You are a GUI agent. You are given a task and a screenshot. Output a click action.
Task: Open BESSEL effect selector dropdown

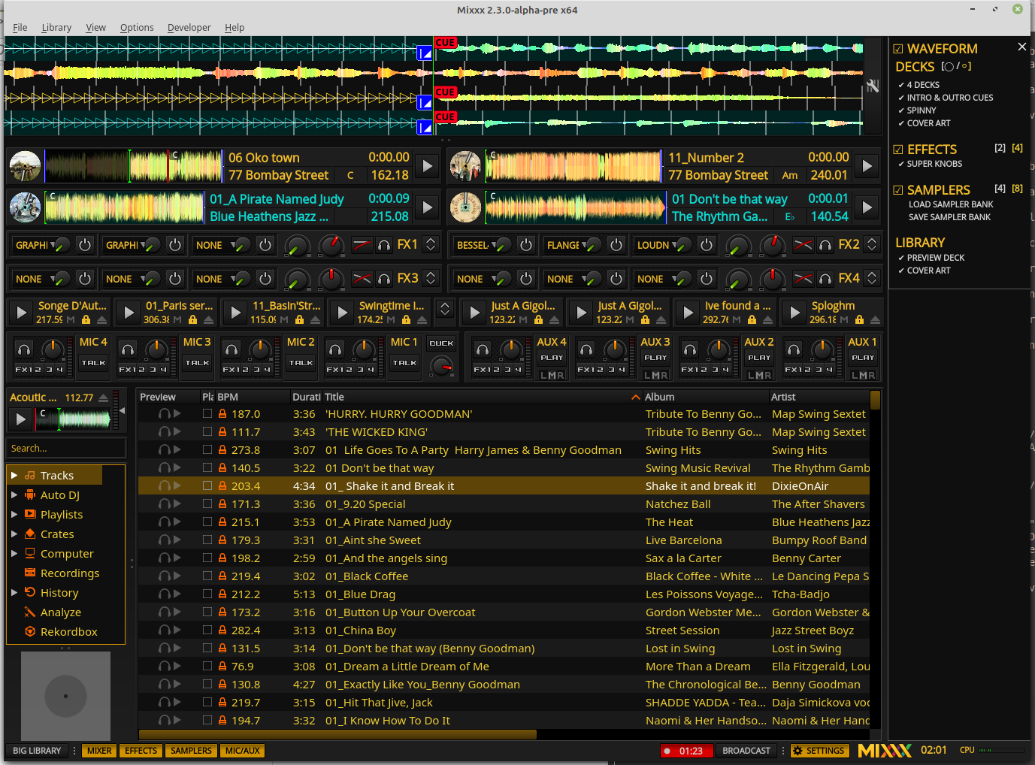(477, 245)
